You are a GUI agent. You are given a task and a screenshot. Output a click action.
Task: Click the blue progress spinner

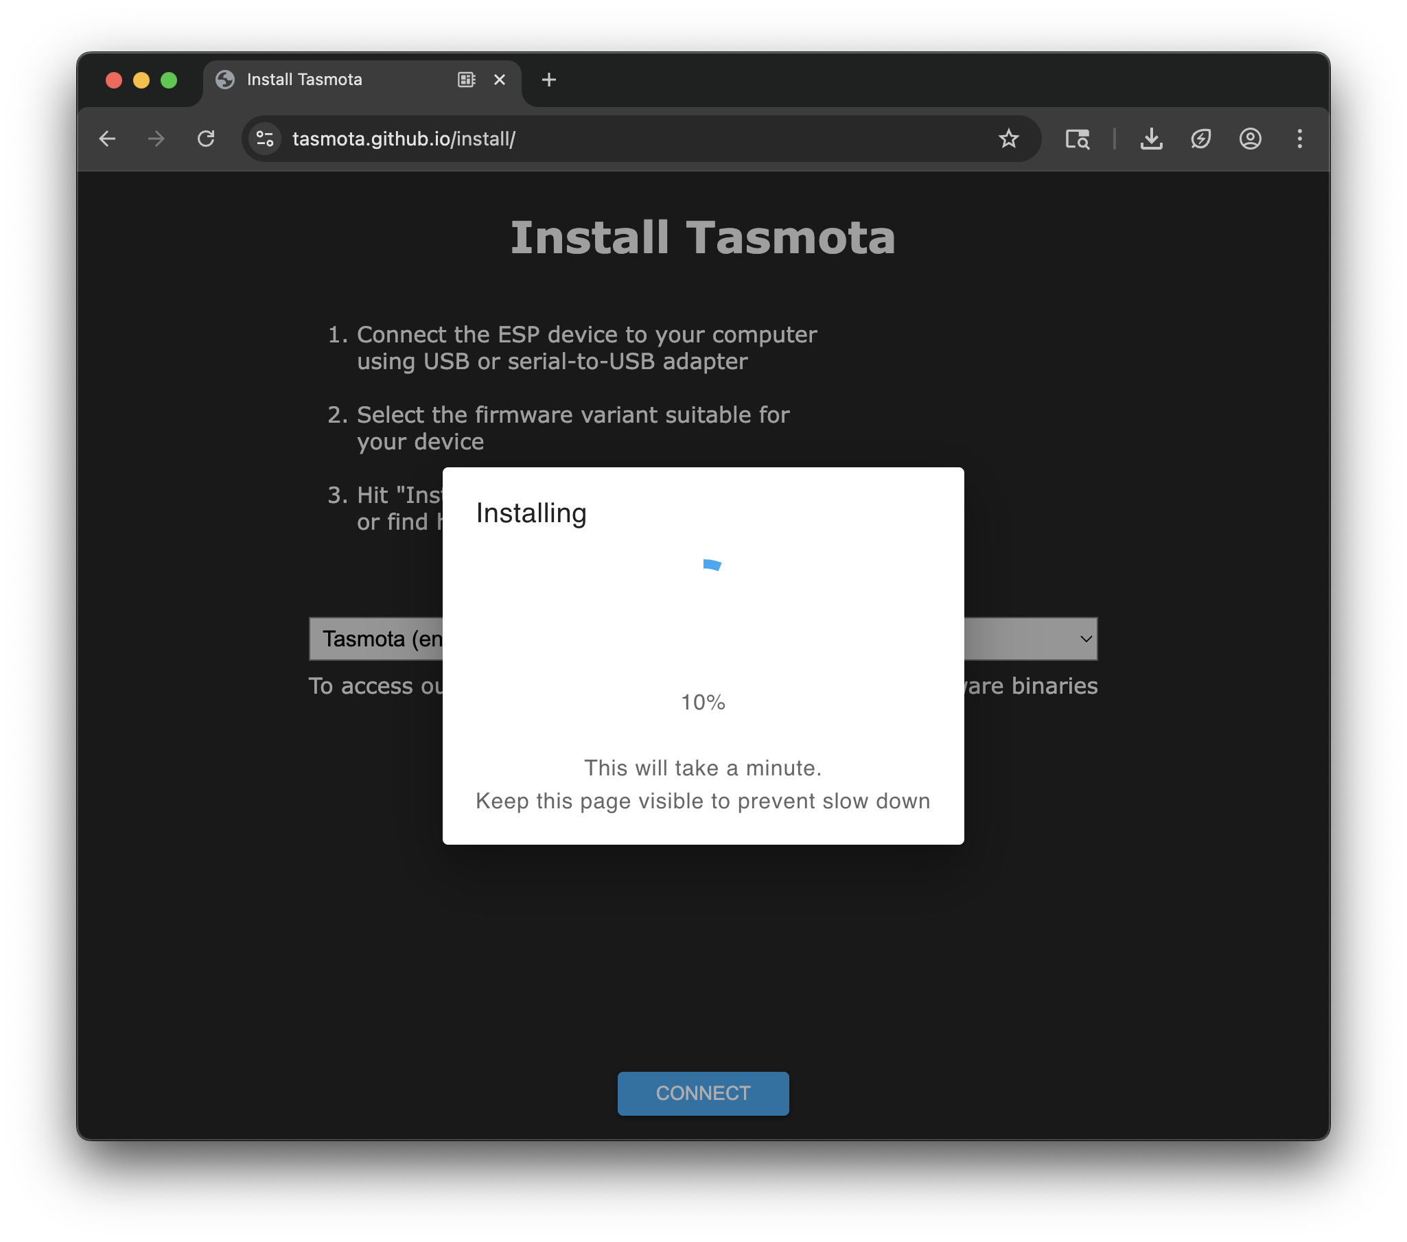[x=712, y=565]
